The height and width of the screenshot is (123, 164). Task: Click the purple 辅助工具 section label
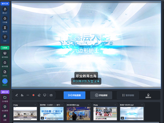coord(5,92)
